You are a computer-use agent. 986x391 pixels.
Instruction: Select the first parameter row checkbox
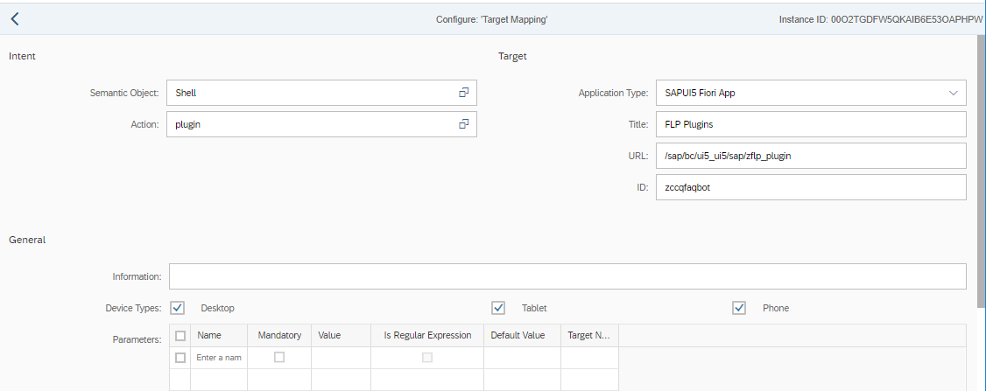(x=180, y=358)
